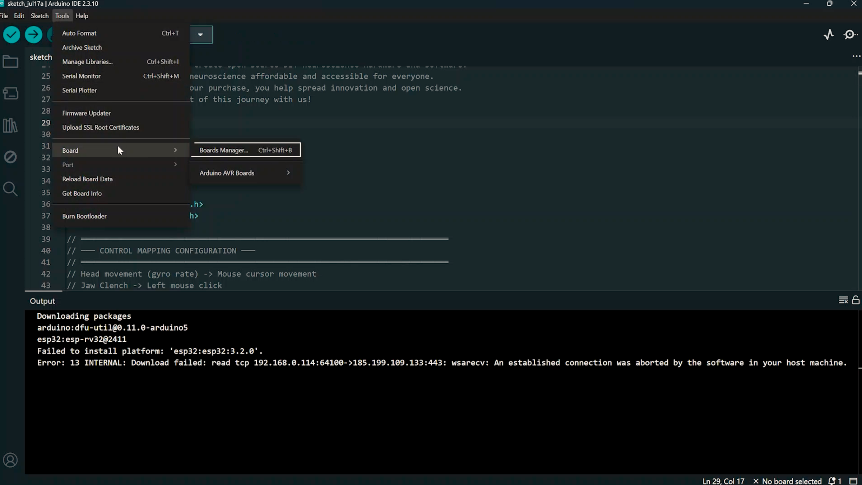
Task: Click the Verify checkmark button
Action: (11, 35)
